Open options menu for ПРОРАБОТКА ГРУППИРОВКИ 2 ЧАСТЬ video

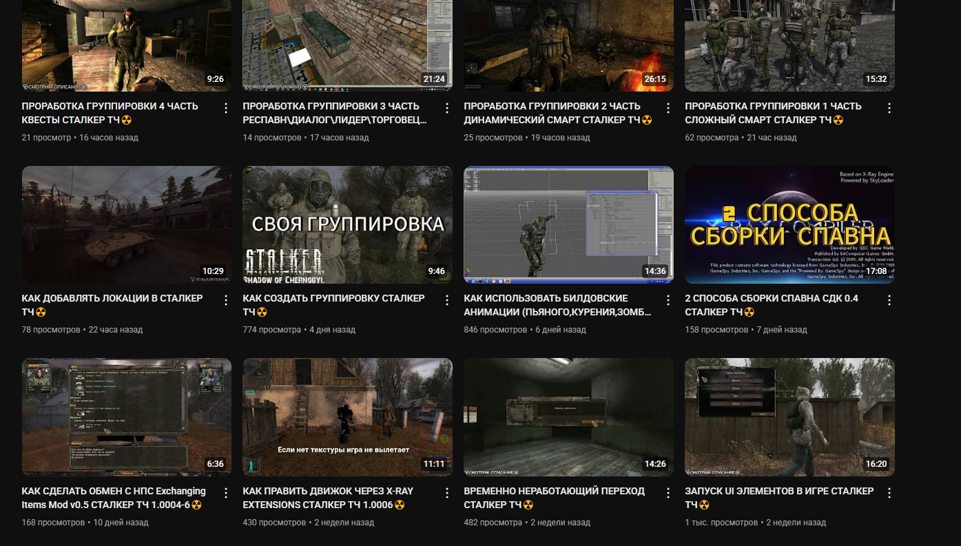[668, 108]
